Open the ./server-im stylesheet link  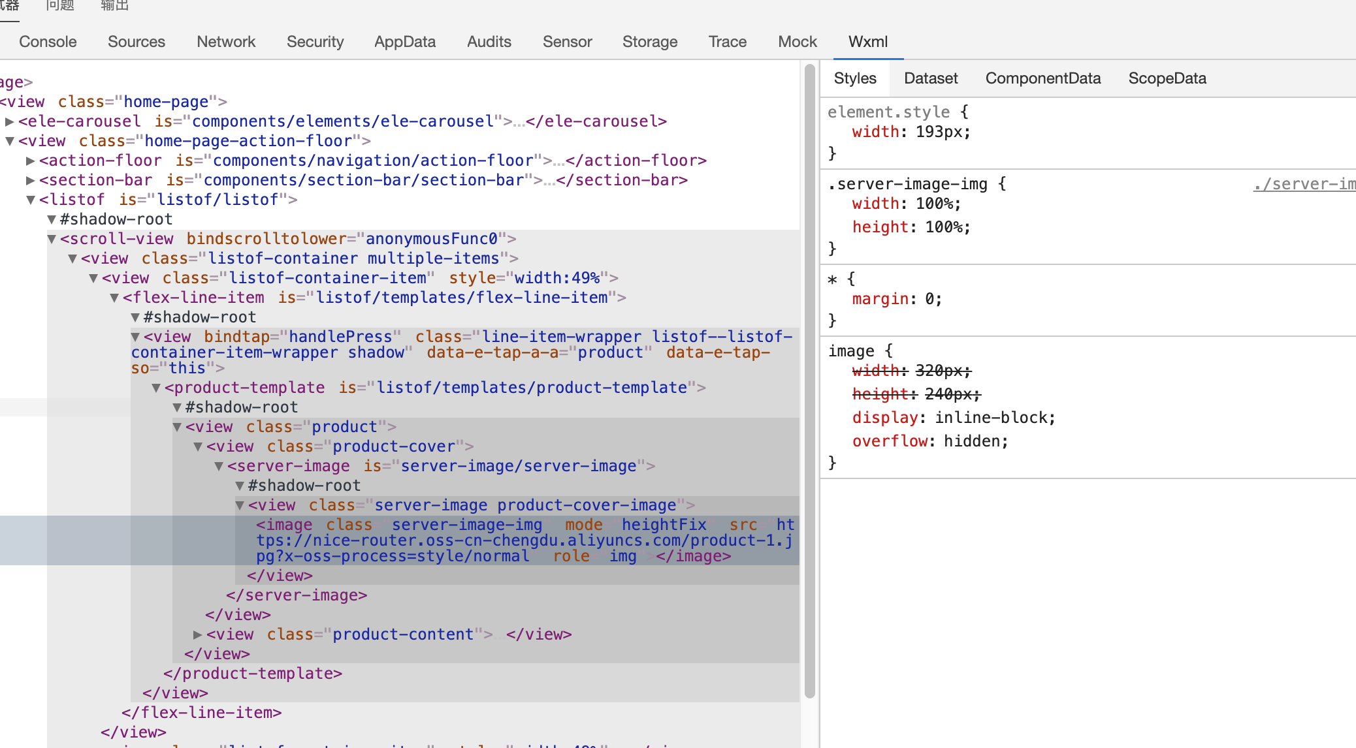click(x=1303, y=183)
